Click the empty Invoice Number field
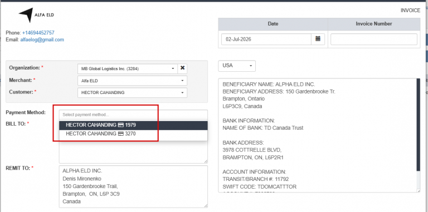Screen dimensions: 428x212 click(374, 40)
